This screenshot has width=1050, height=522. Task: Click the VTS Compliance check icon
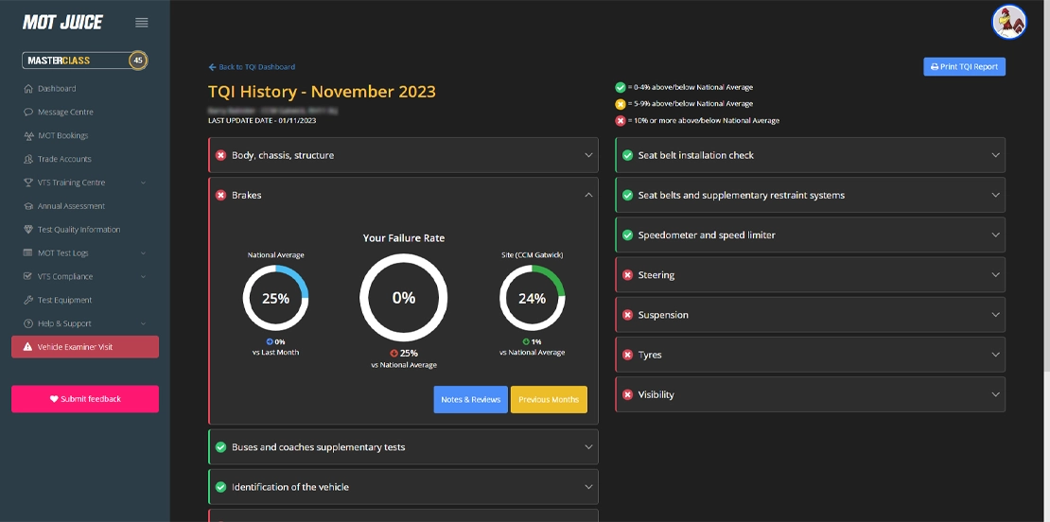[28, 276]
